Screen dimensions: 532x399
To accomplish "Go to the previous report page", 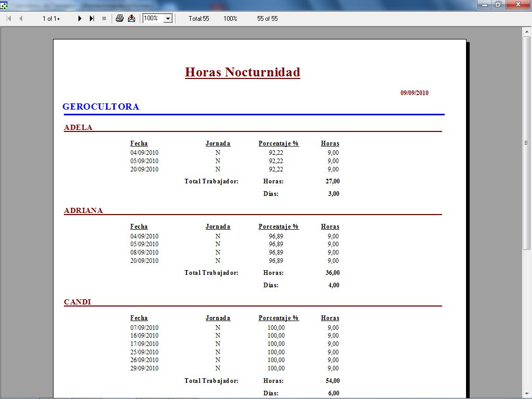I will click(21, 18).
